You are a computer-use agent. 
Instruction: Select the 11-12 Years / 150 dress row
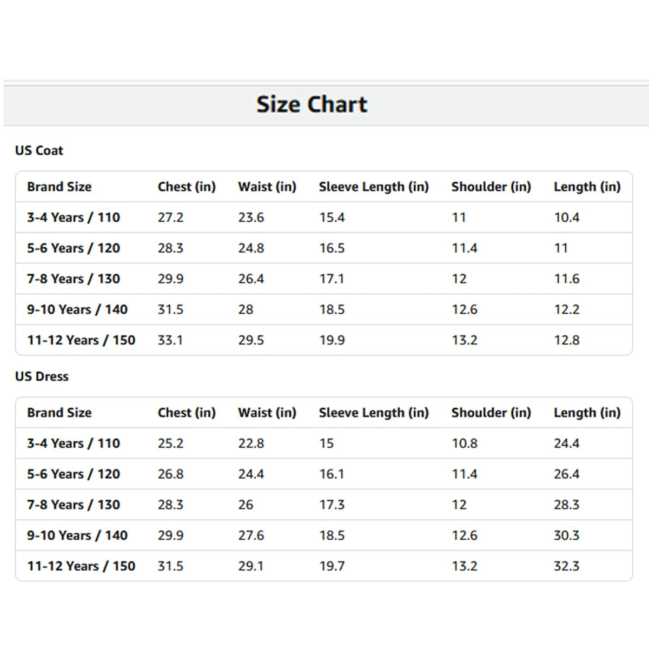click(324, 566)
